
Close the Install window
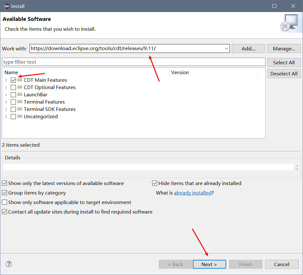click(x=293, y=6)
